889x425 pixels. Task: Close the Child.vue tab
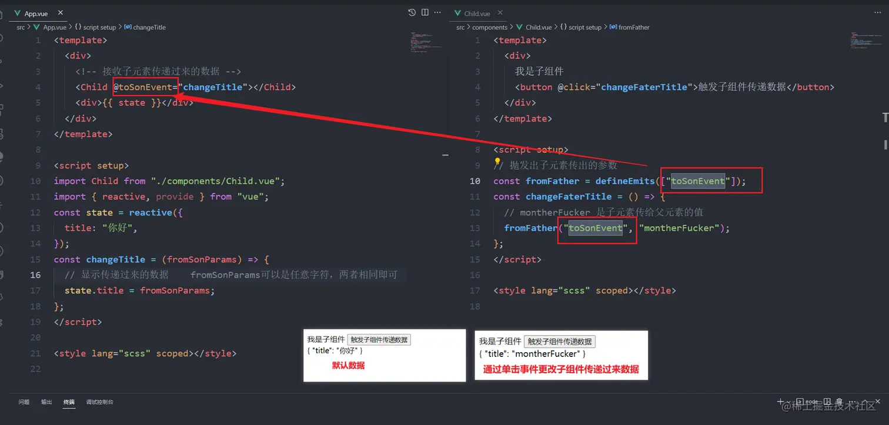pos(500,13)
